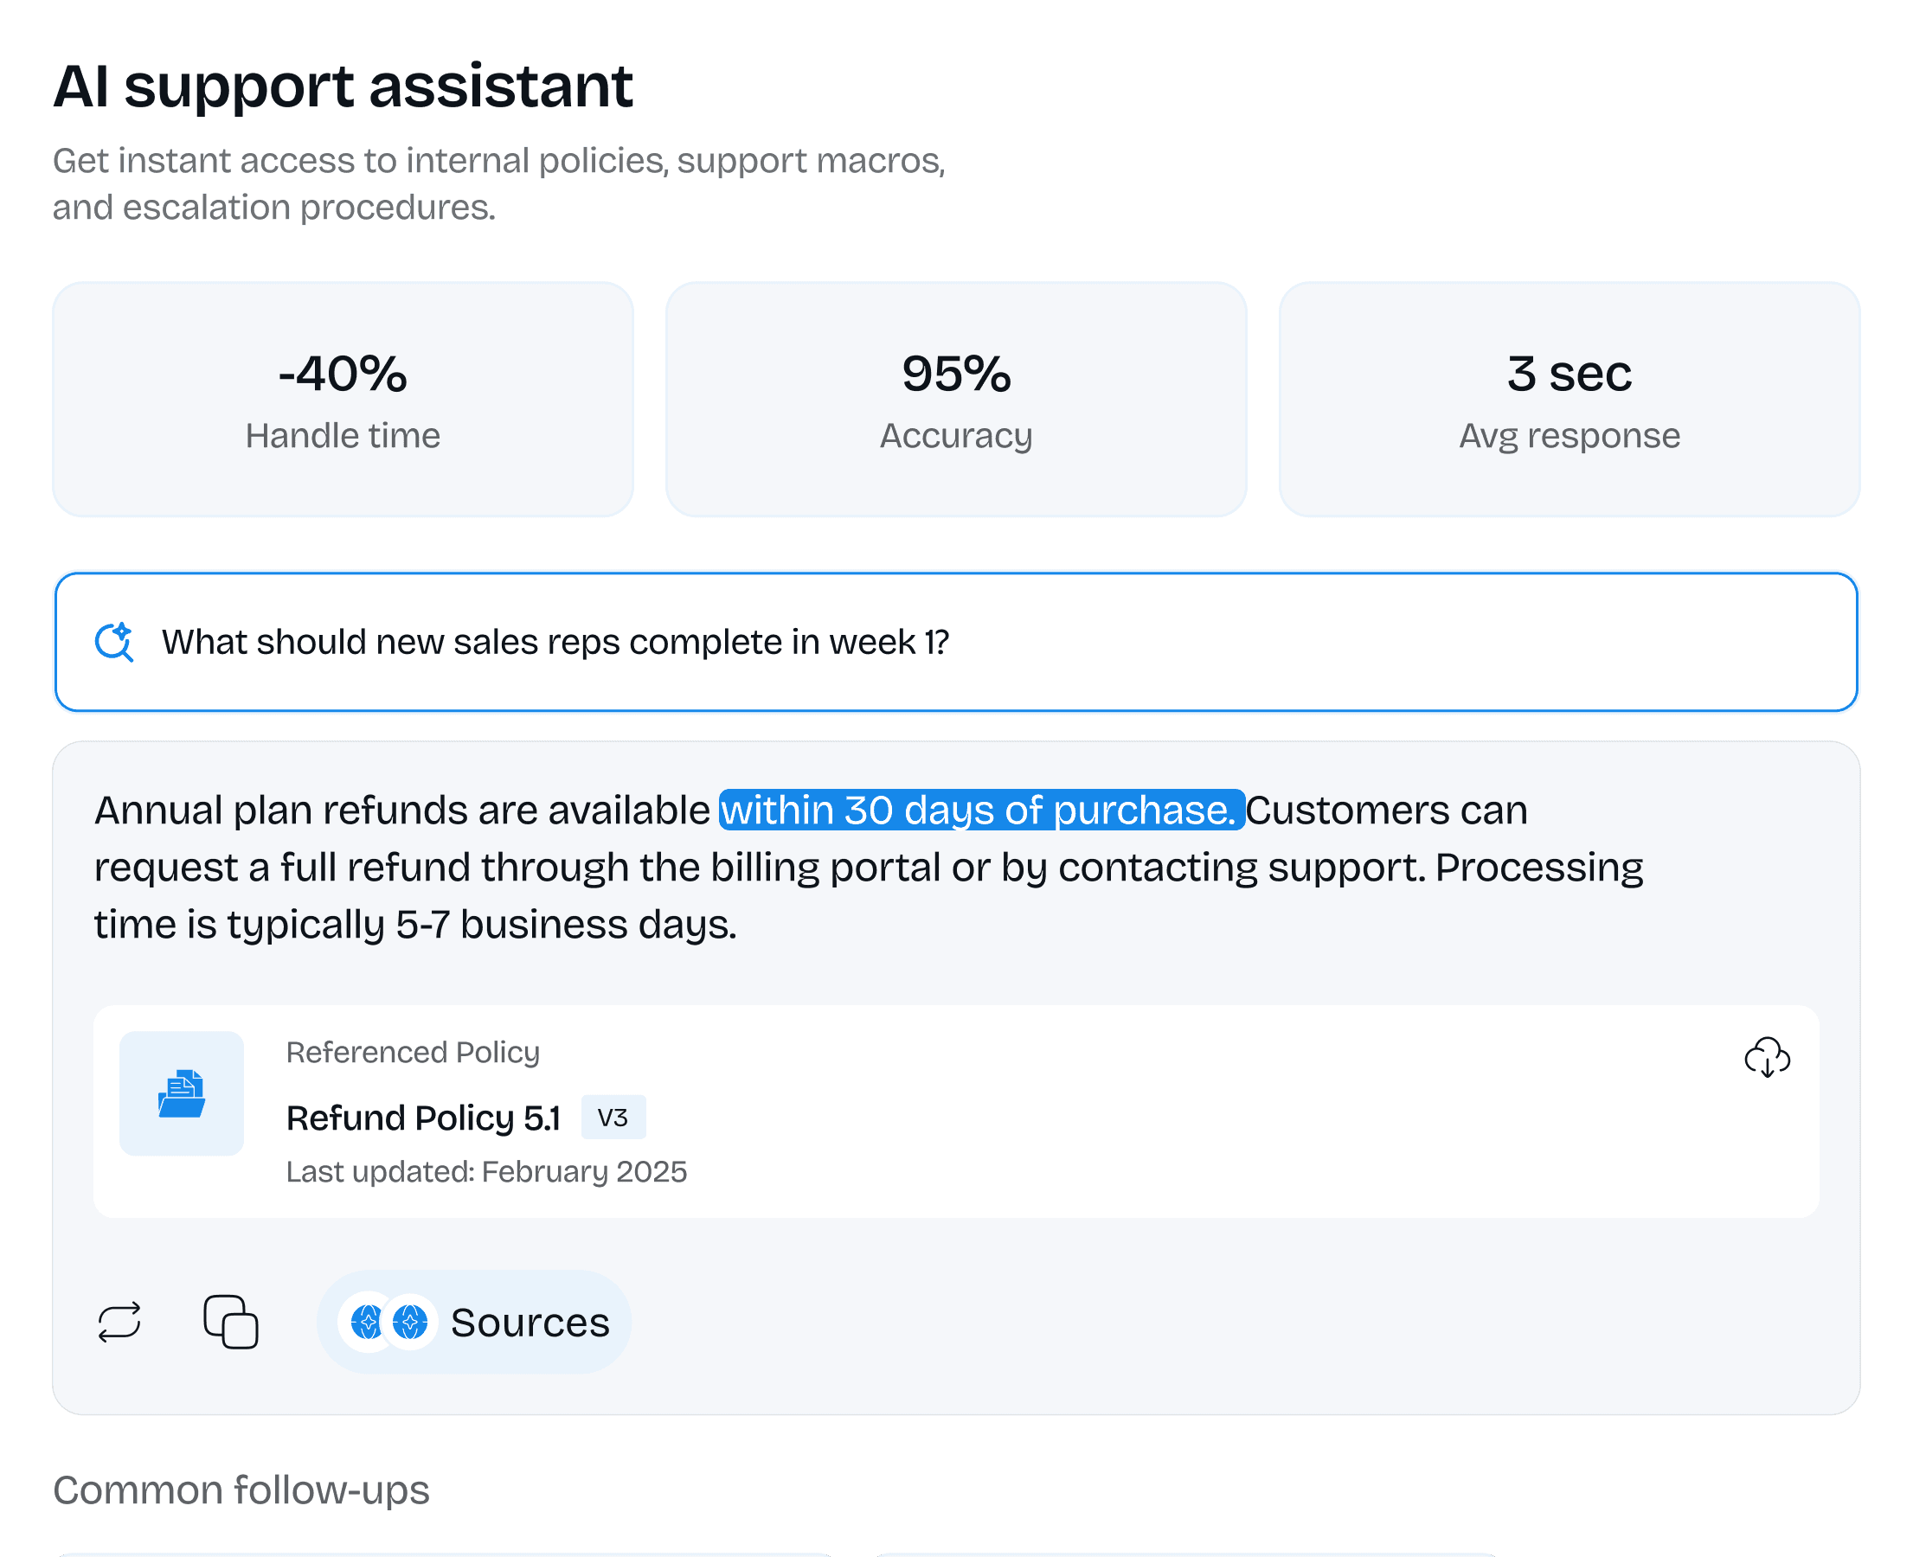Click the V3 version badge

pos(613,1118)
